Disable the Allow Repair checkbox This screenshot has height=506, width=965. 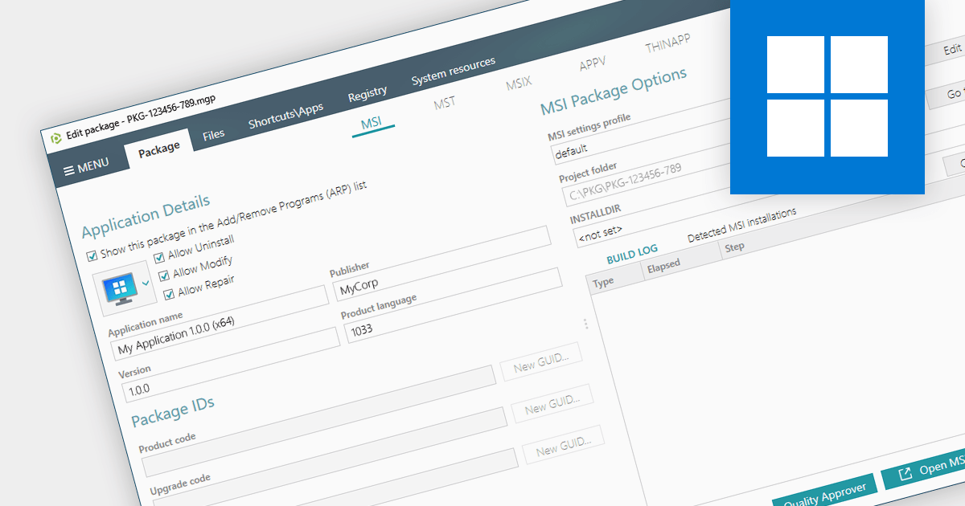click(x=169, y=294)
